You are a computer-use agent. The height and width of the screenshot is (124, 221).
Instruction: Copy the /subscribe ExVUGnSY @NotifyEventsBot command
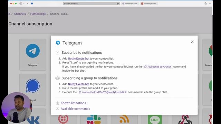80,92
